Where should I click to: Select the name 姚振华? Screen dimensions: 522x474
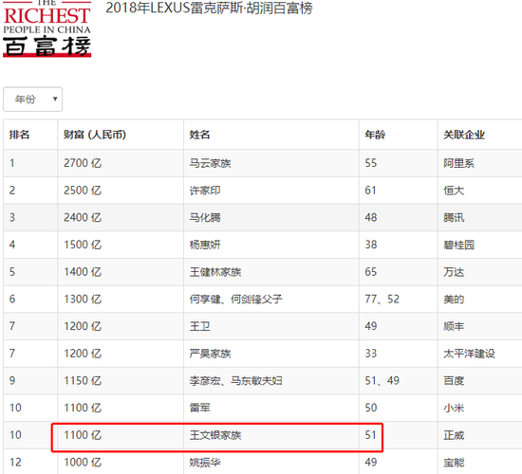point(205,463)
